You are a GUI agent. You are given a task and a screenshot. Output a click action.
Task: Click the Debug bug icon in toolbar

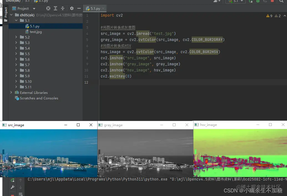pos(258,1)
